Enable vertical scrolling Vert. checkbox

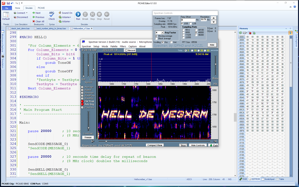pyautogui.click(x=171, y=42)
